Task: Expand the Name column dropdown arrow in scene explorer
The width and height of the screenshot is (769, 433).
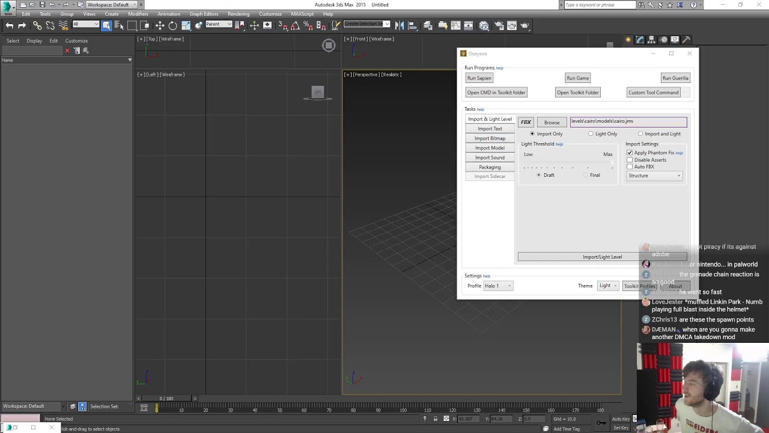Action: [130, 60]
